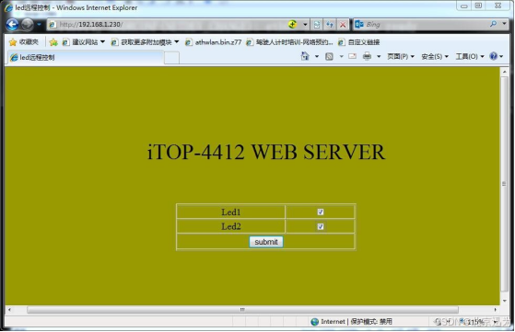The width and height of the screenshot is (515, 332).
Task: Expand the Home button dropdown arrow
Action: point(317,57)
